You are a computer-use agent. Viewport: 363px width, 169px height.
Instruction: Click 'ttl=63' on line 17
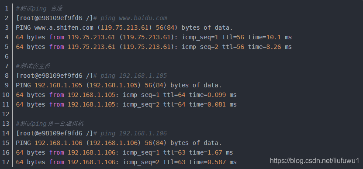[174, 162]
